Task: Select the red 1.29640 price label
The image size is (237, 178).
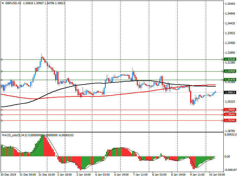Action: [230, 115]
